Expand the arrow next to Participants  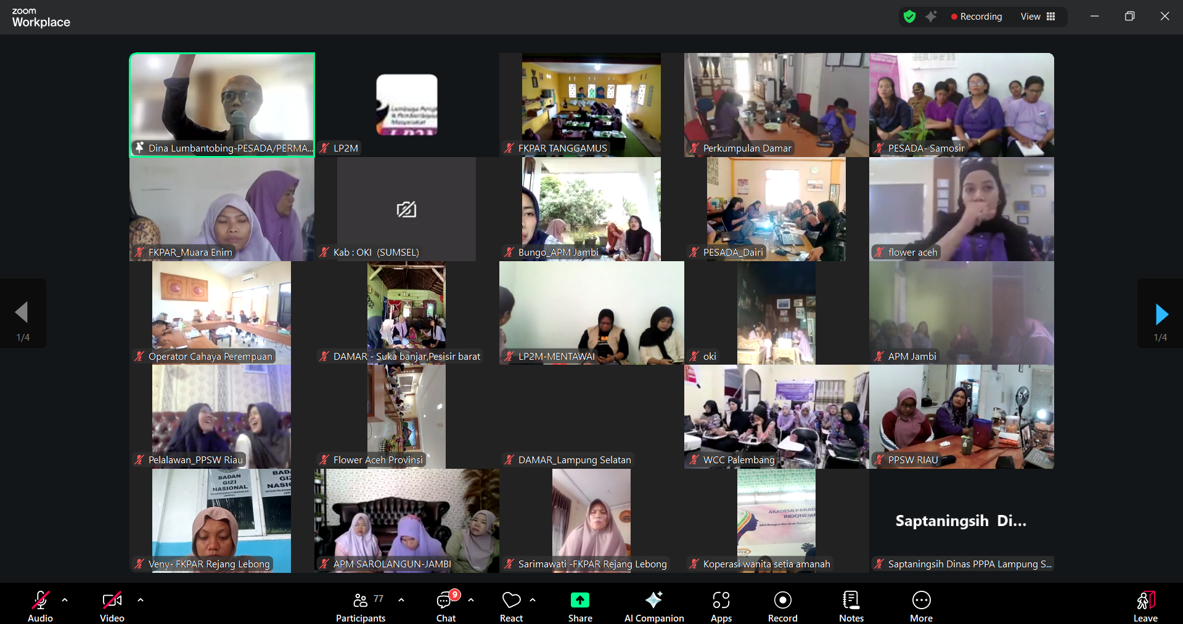coord(401,599)
